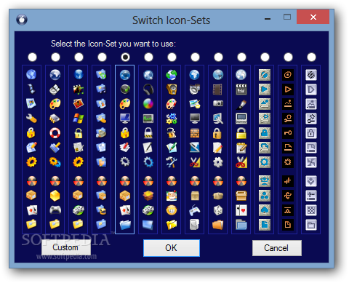The image size is (349, 283).
Task: Click the blue-and-yellow broom brush icon
Action: [55, 148]
